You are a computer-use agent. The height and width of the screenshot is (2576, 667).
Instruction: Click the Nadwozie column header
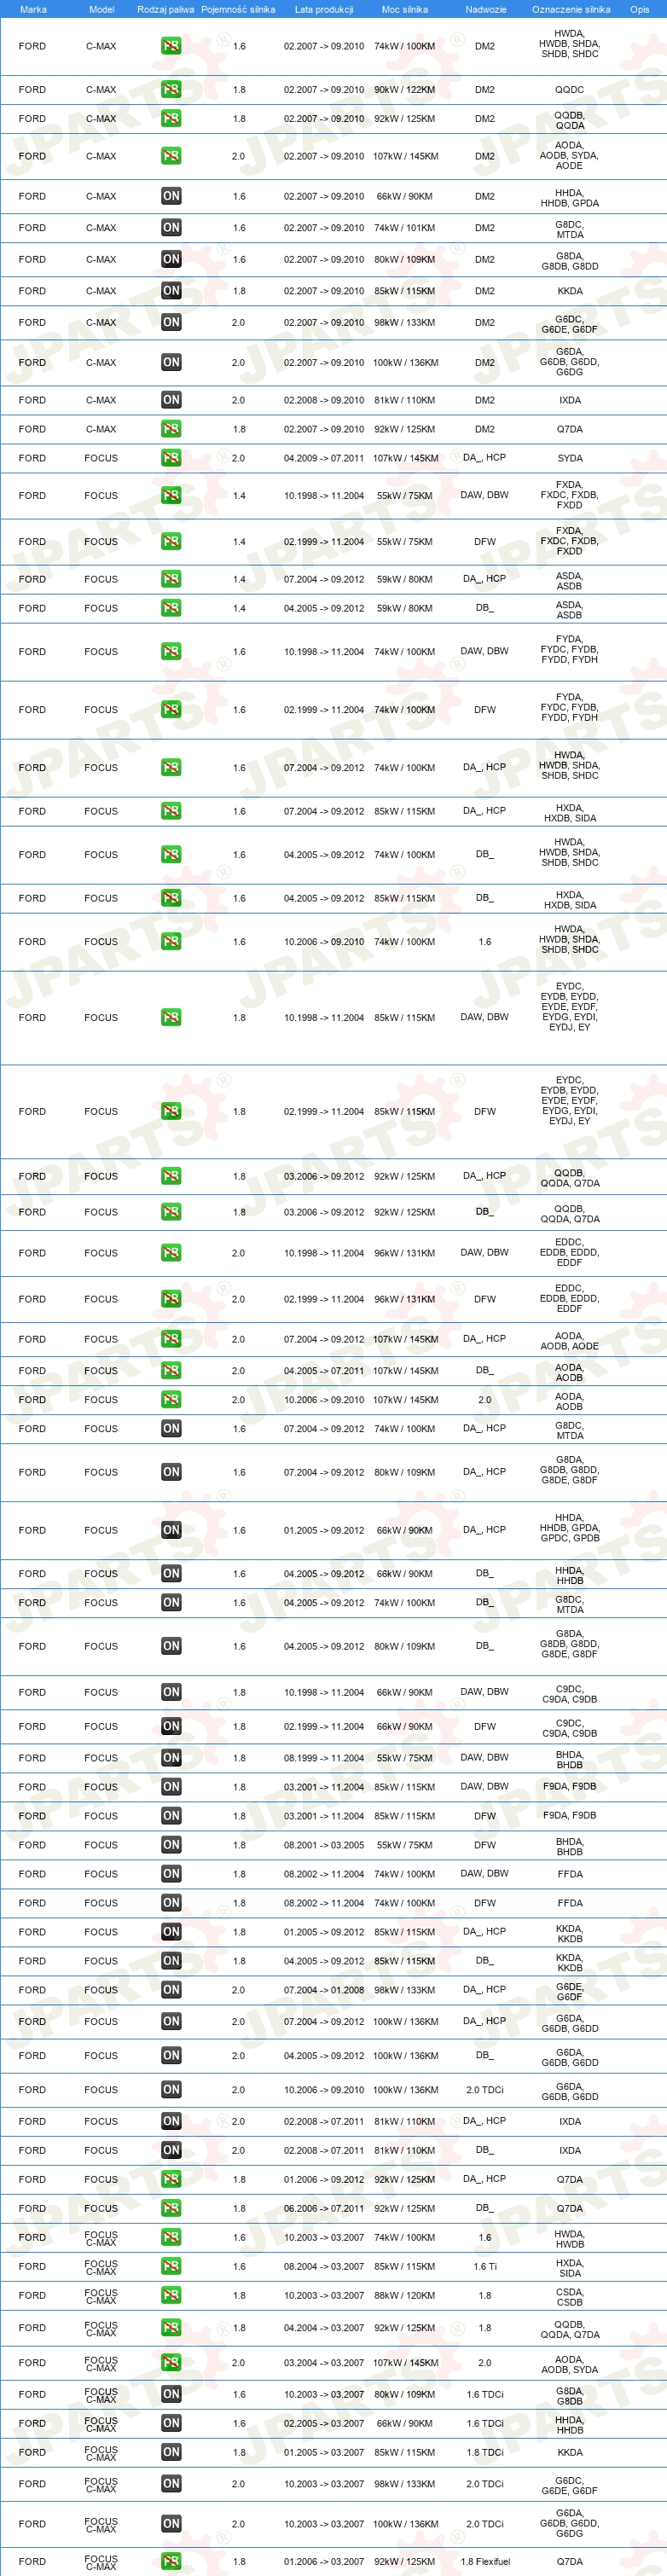tap(486, 9)
